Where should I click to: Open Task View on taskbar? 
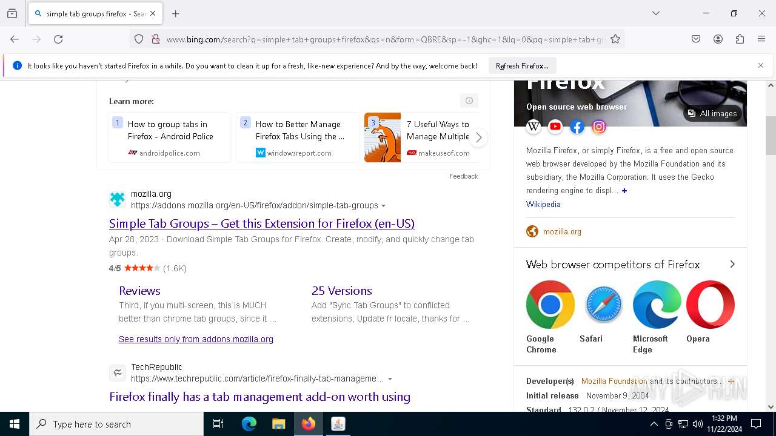click(218, 424)
